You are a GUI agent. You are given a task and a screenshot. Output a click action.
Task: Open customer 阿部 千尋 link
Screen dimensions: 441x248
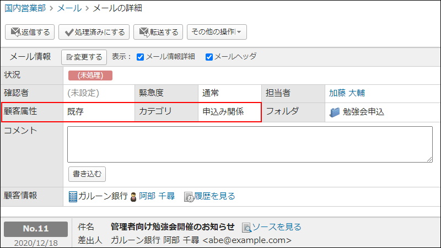point(157,196)
